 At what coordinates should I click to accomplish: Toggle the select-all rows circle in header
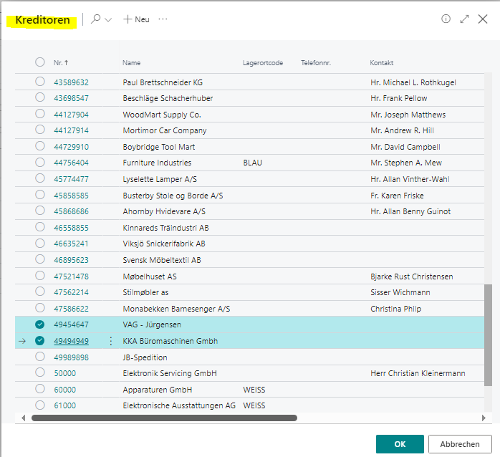[x=40, y=62]
